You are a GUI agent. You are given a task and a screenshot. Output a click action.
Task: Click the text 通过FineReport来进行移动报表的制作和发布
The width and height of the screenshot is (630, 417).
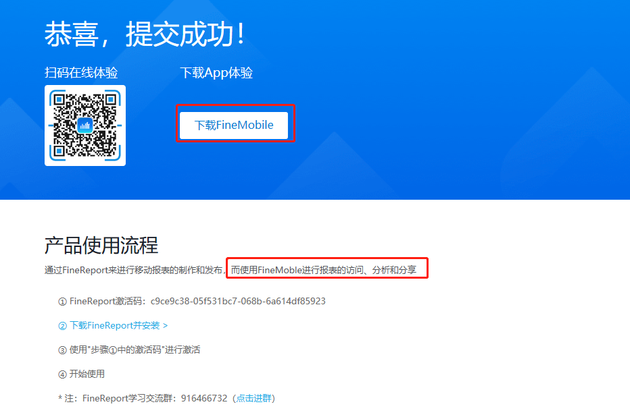tap(133, 270)
